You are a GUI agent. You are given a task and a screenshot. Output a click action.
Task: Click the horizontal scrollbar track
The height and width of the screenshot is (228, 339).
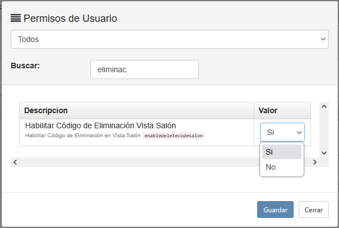[165, 162]
